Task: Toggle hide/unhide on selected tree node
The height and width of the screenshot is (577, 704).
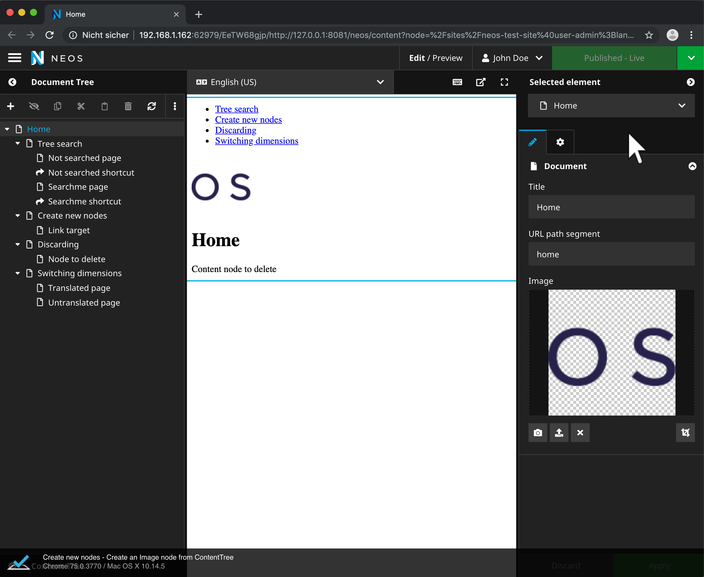Action: tap(34, 106)
